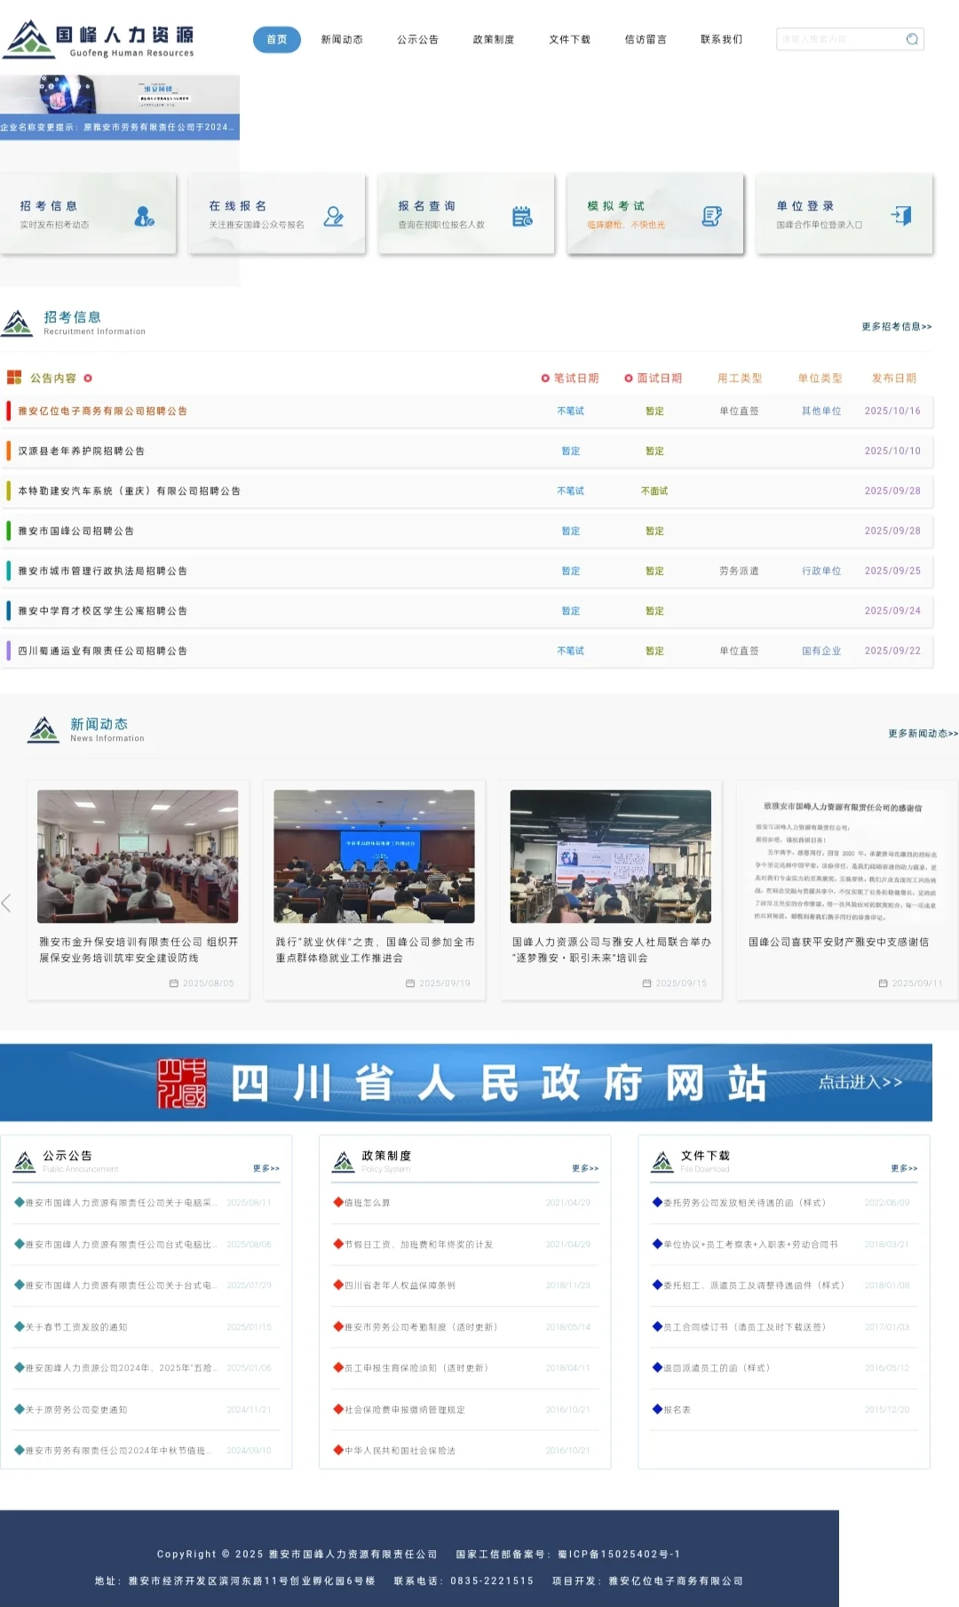The width and height of the screenshot is (959, 1607).
Task: Click red circle marker beside 笔试日期
Action: 545,378
